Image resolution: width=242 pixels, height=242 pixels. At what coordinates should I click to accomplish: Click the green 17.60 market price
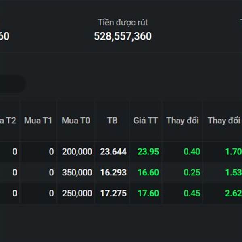pos(148,194)
